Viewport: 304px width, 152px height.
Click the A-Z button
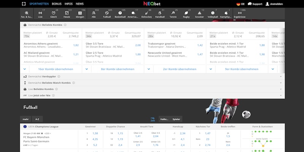tap(37, 119)
